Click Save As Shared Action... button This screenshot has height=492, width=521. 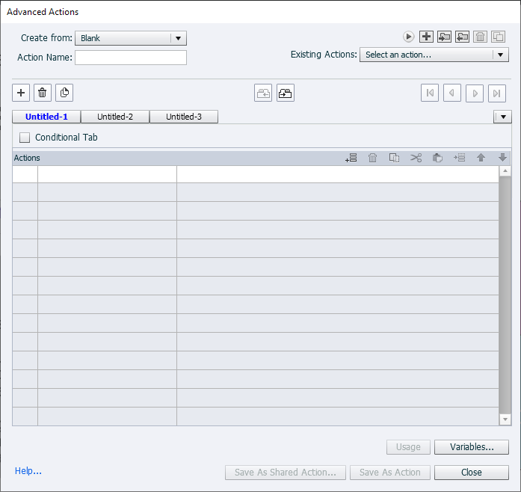[286, 473]
